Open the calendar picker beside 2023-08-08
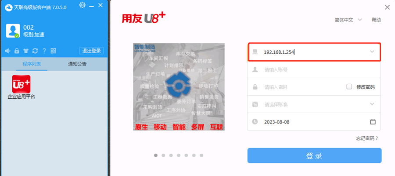Viewport: 395px width, 176px height. coord(373,122)
